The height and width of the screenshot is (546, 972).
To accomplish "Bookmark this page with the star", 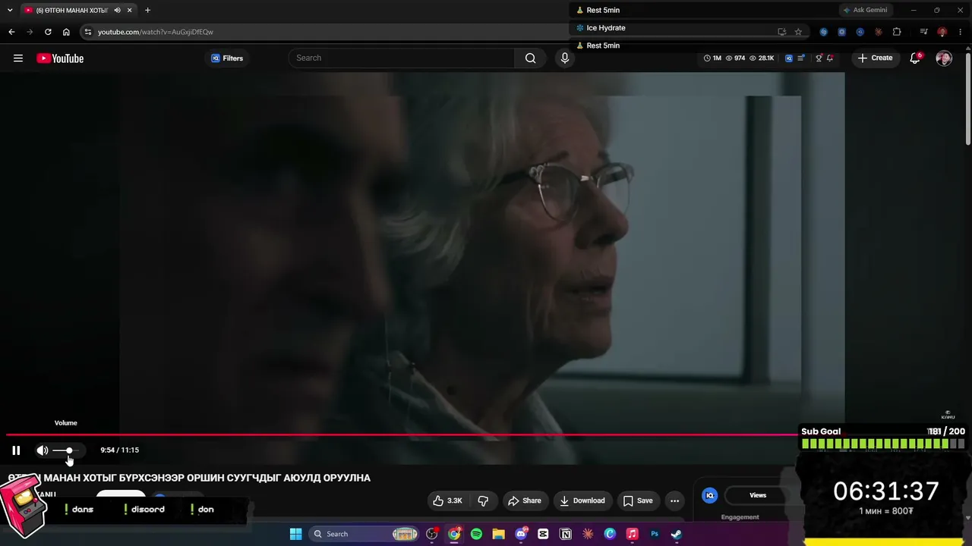I will point(798,32).
